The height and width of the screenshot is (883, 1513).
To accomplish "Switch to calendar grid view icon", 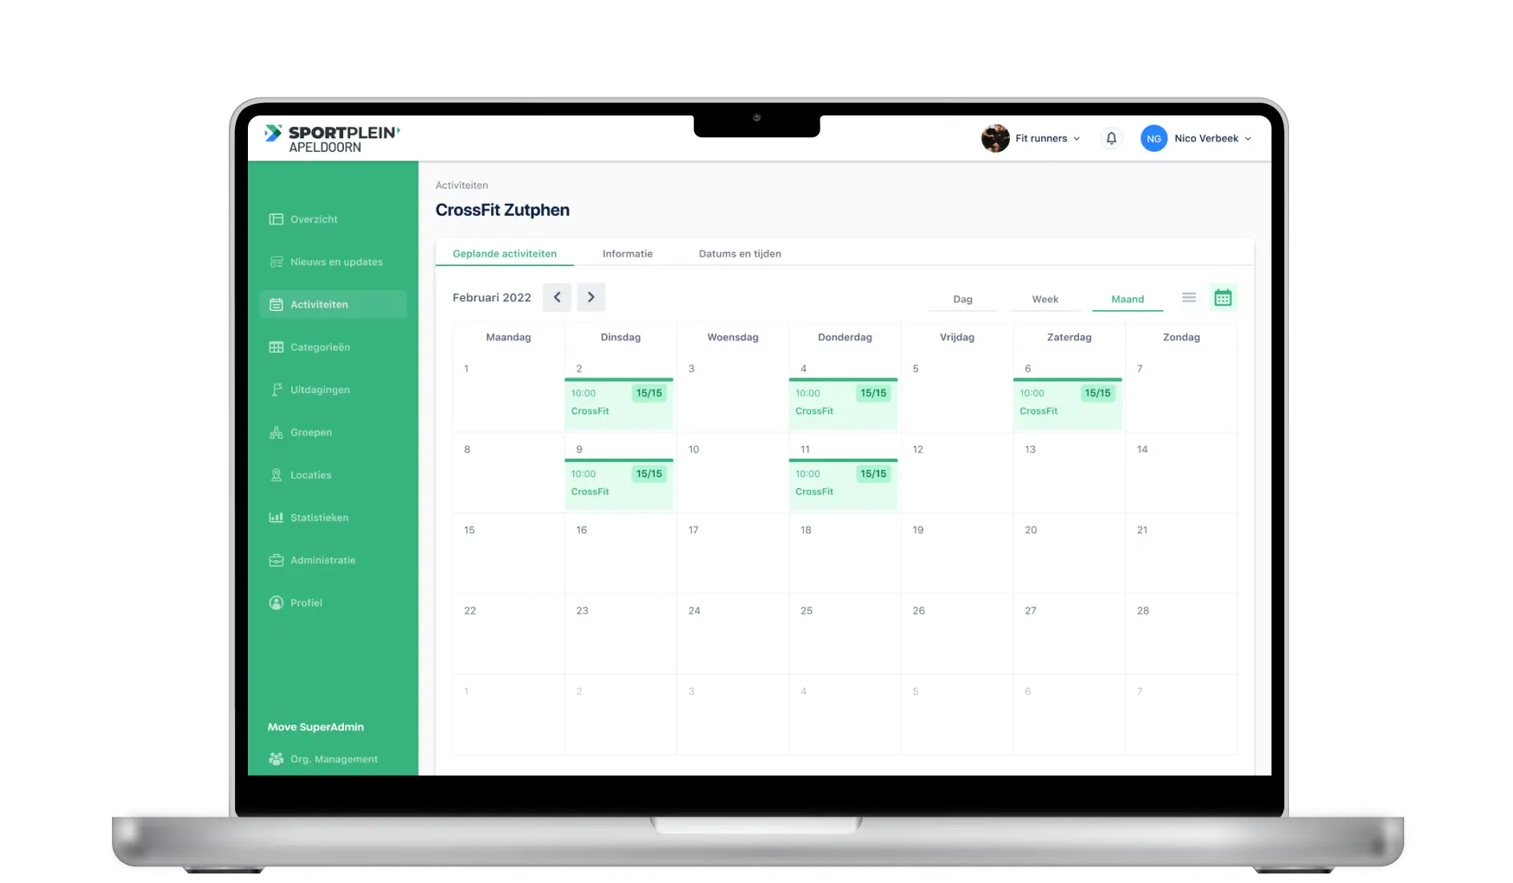I will click(x=1223, y=298).
